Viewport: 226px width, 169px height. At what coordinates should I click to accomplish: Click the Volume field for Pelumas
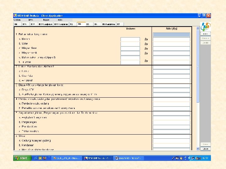(x=130, y=62)
